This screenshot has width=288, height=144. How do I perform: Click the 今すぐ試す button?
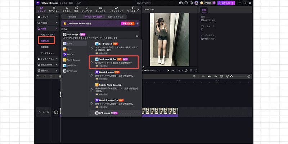(127, 23)
